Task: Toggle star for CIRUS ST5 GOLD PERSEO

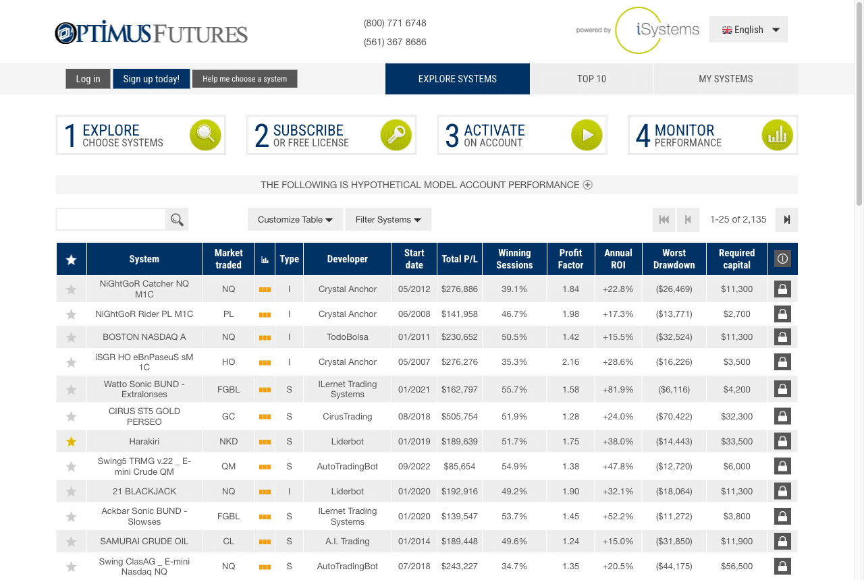Action: (71, 417)
